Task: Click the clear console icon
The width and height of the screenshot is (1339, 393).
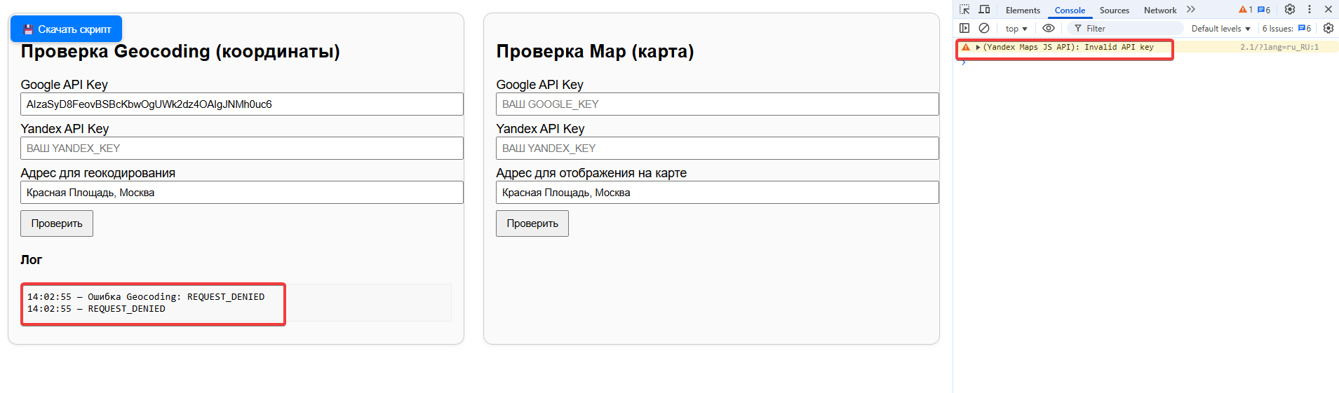Action: pos(984,29)
